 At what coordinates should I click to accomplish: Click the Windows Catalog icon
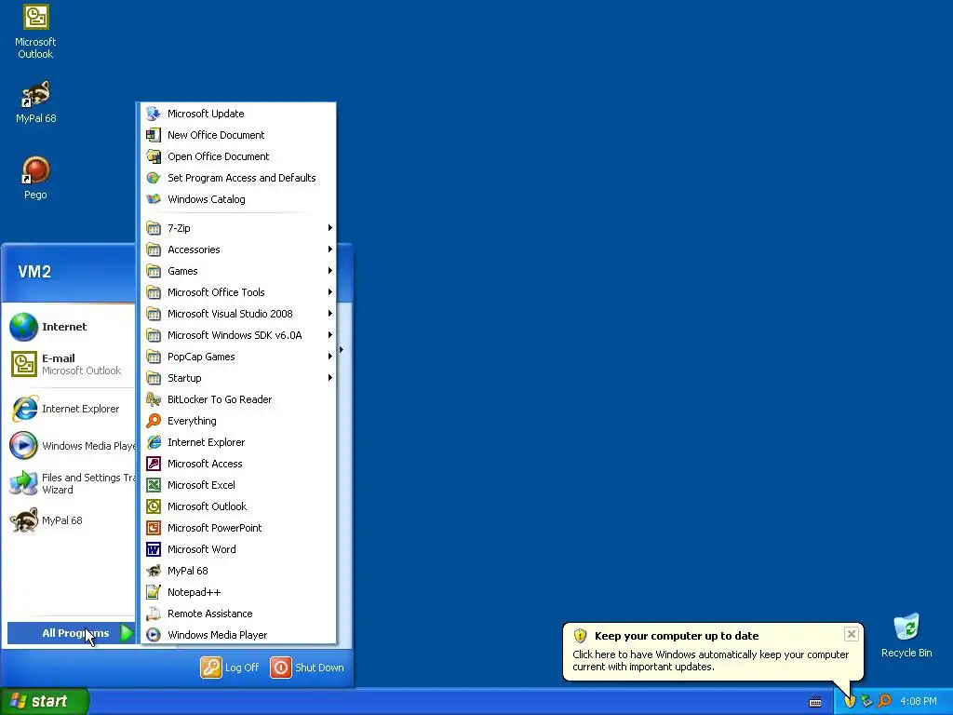coord(154,199)
